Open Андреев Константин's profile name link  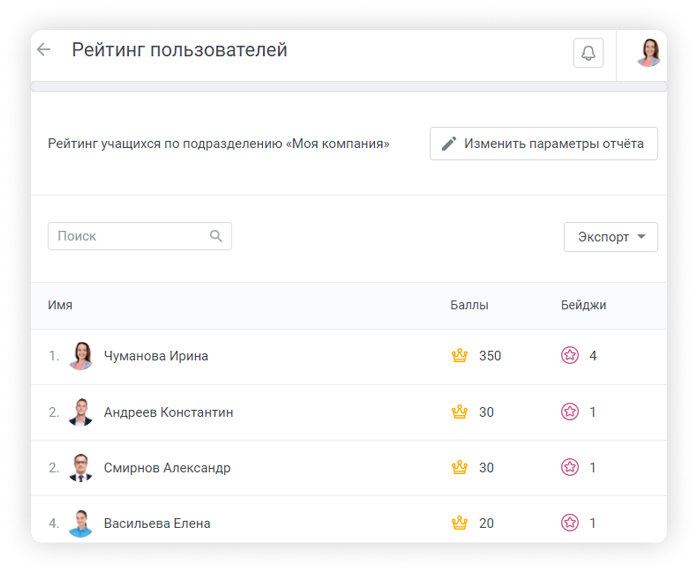(168, 412)
